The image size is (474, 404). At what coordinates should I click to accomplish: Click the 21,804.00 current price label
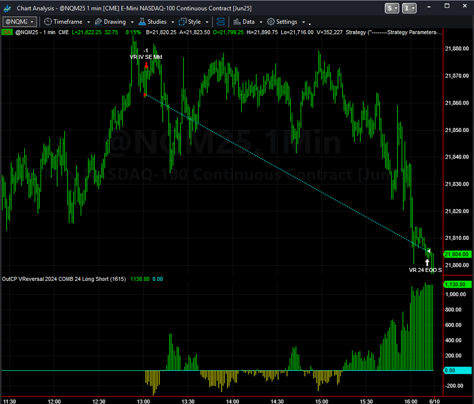pos(457,254)
